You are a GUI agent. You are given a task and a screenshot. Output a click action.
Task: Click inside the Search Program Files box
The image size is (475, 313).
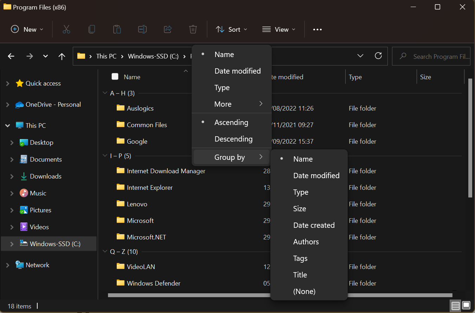coord(436,56)
